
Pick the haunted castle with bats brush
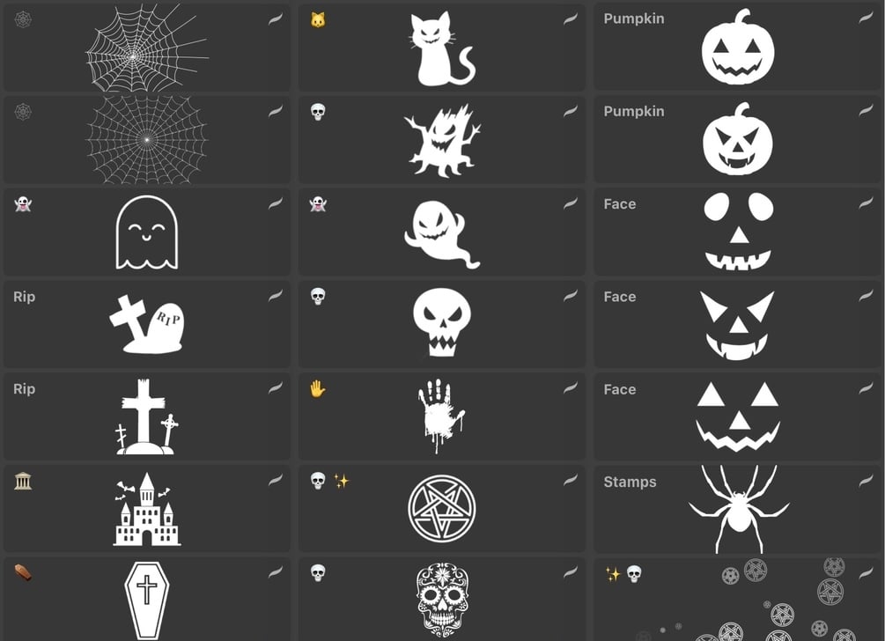147,510
